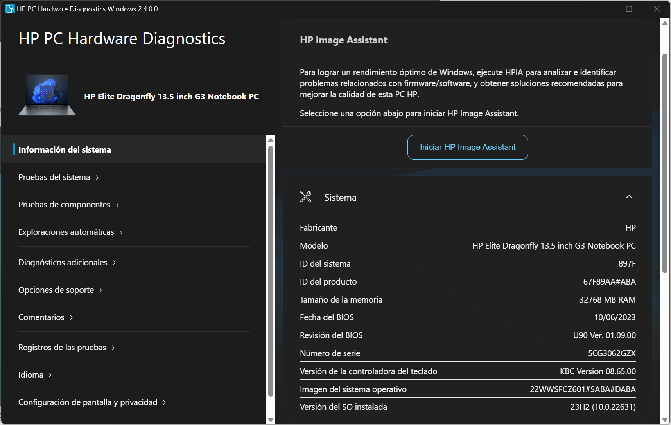Open Opciones de soporte menu item
This screenshot has height=425, width=671.
tap(56, 290)
